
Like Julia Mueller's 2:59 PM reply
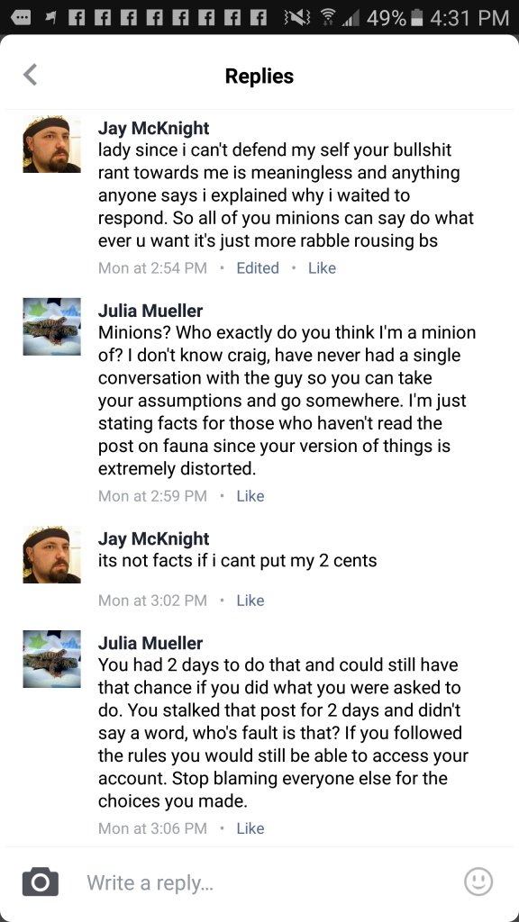[250, 496]
